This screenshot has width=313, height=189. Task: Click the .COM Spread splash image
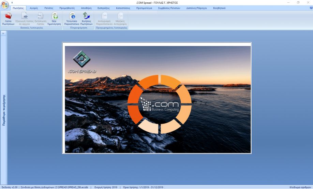click(158, 100)
